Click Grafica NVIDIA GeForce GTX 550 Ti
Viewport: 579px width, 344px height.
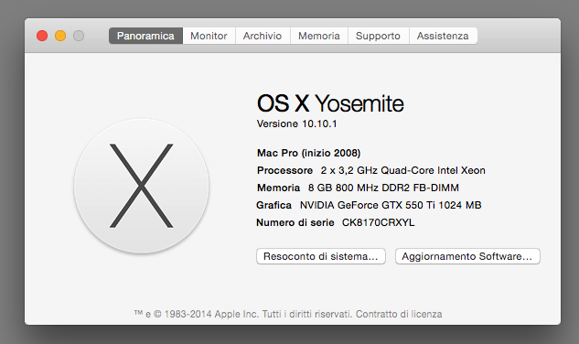point(391,205)
